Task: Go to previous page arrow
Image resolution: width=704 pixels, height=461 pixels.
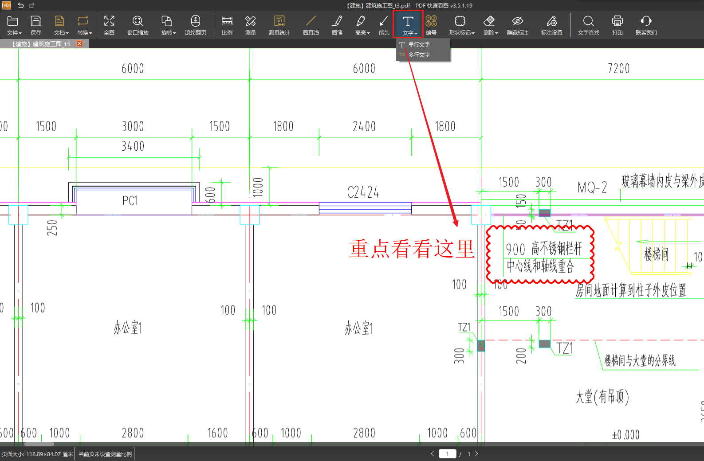Action: pos(433,453)
